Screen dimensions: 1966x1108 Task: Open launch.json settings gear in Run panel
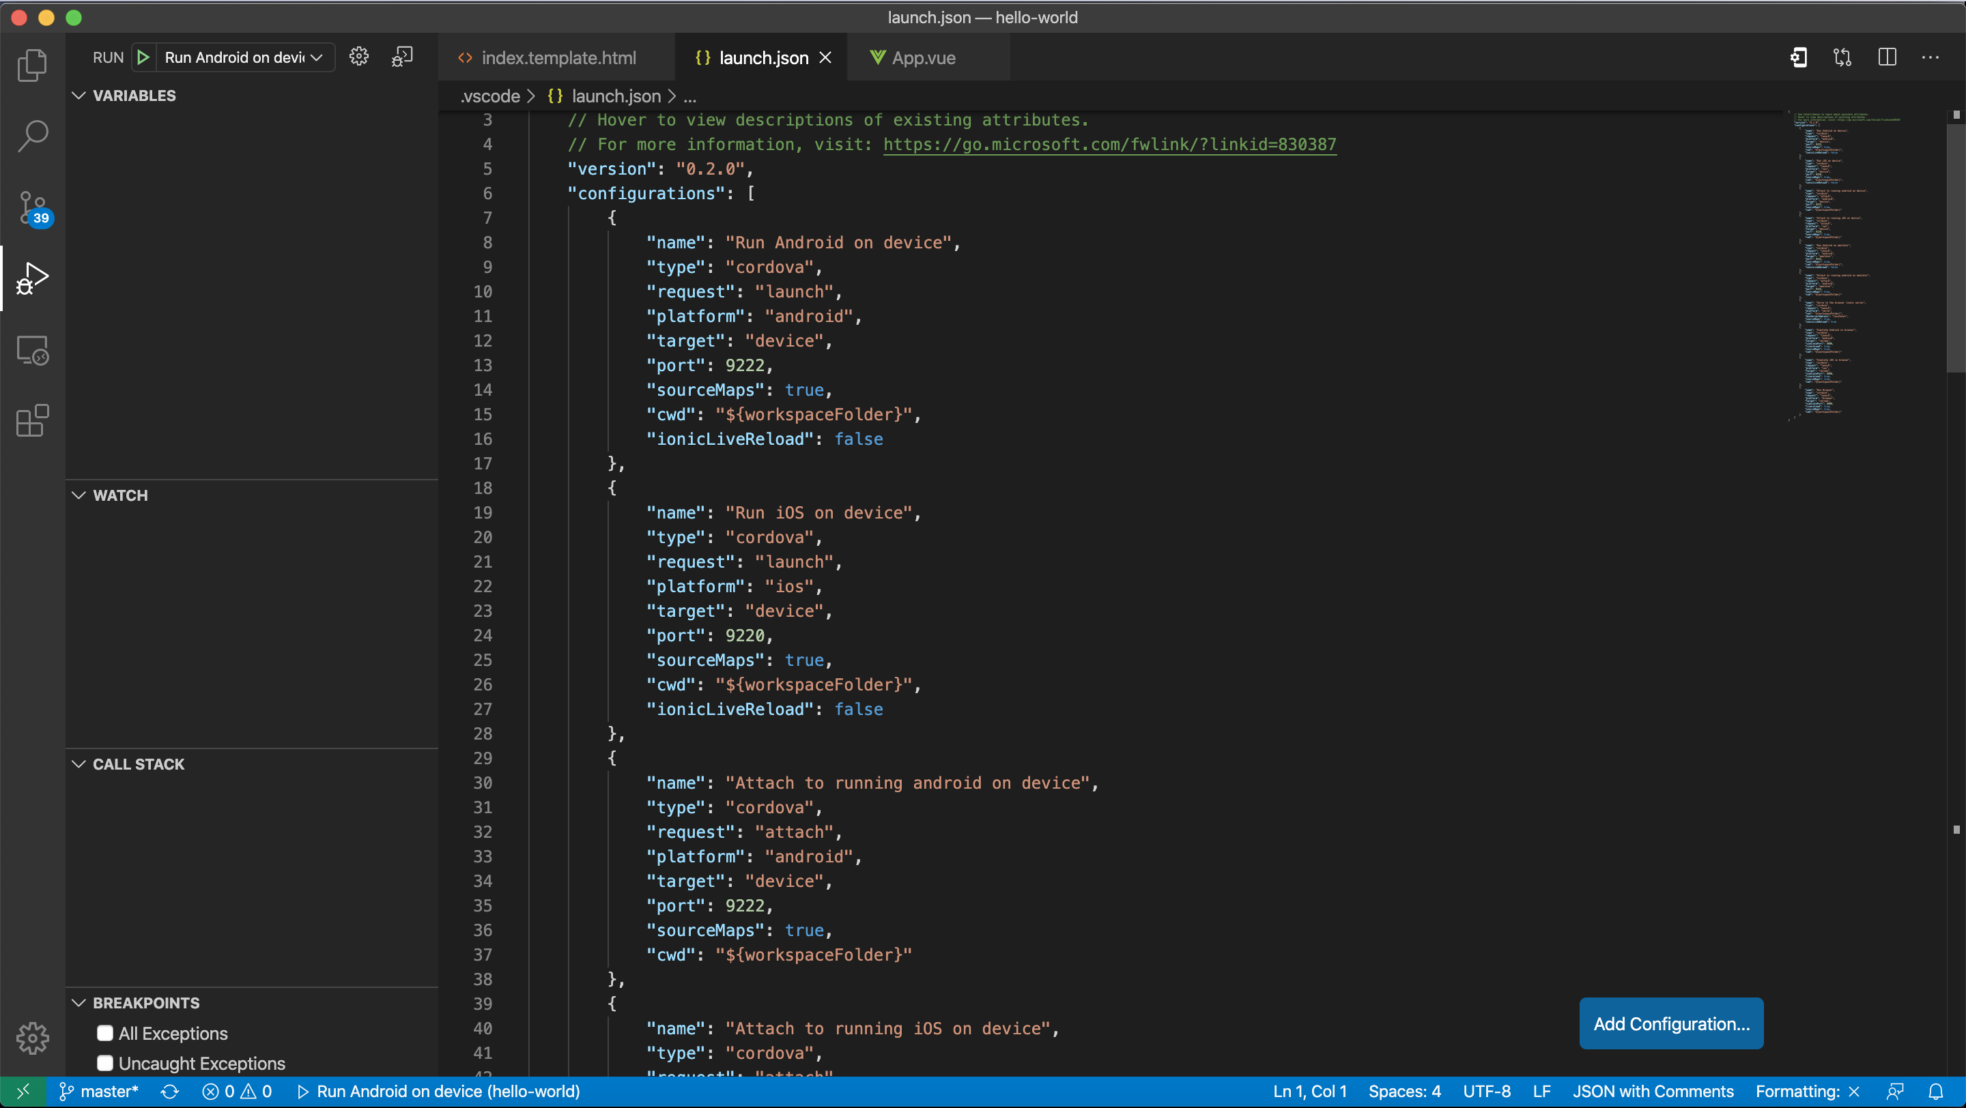coord(358,56)
